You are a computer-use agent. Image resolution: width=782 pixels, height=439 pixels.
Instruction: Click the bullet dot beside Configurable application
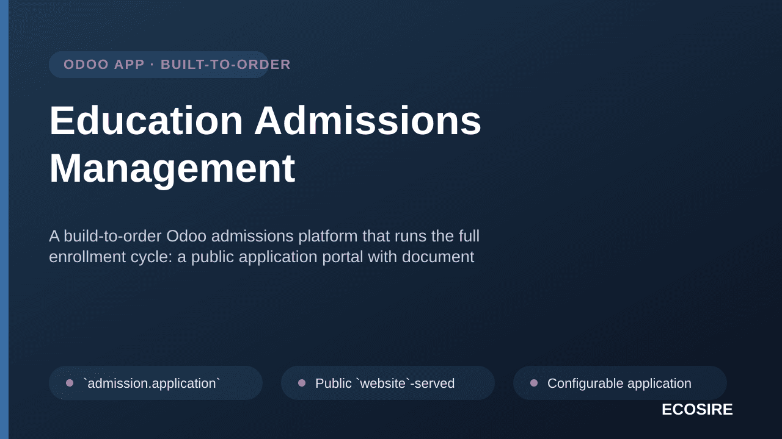pyautogui.click(x=534, y=383)
